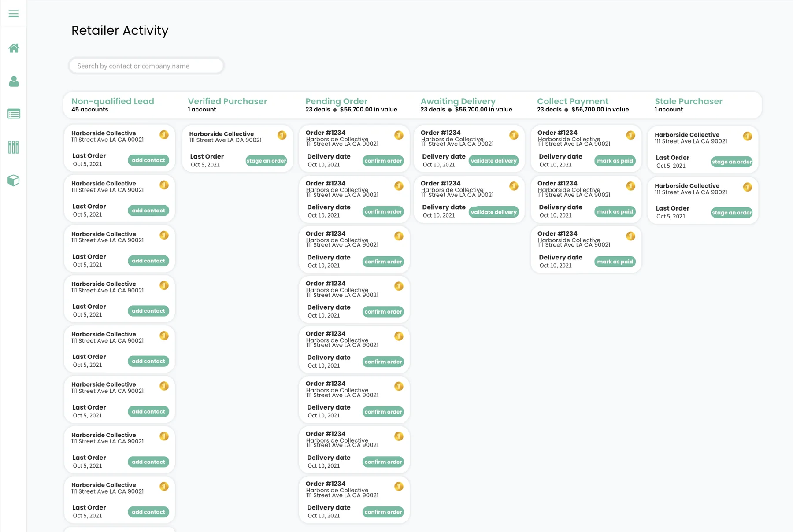Click mark as paid on first Collect Payment card
This screenshot has width=793, height=532.
pos(615,161)
